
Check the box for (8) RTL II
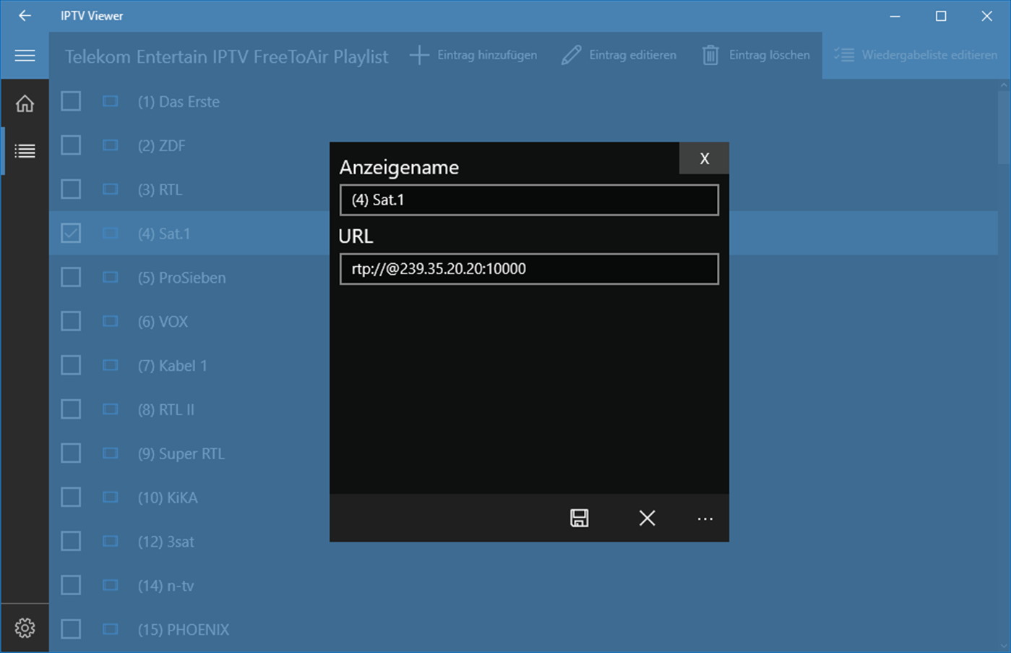click(71, 409)
